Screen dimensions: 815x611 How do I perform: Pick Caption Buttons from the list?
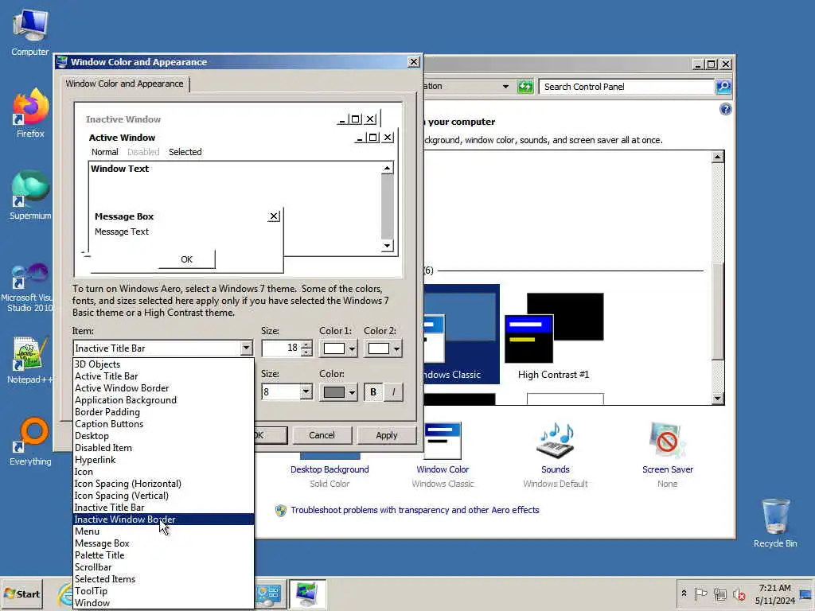163,424
